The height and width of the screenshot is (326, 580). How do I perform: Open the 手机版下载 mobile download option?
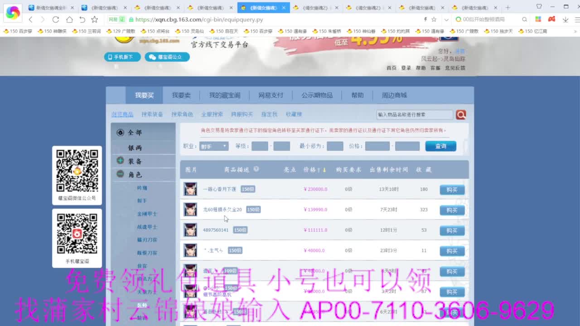[x=122, y=57]
